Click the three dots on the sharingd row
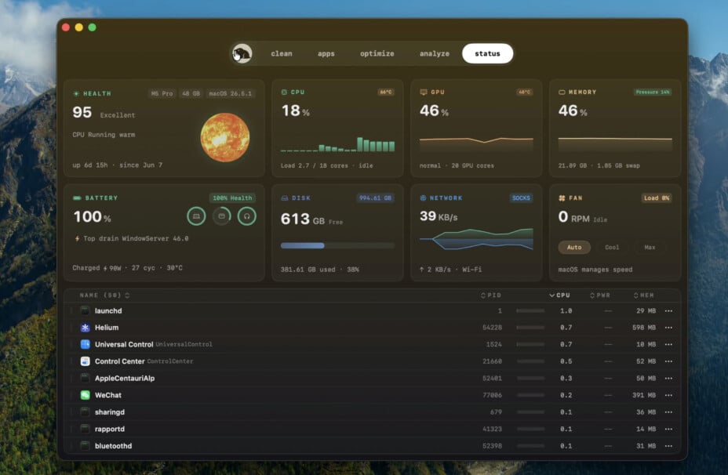728x475 pixels. click(668, 412)
